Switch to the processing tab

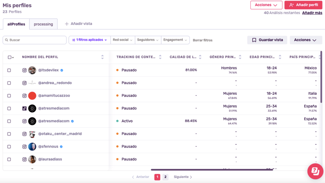[43, 24]
